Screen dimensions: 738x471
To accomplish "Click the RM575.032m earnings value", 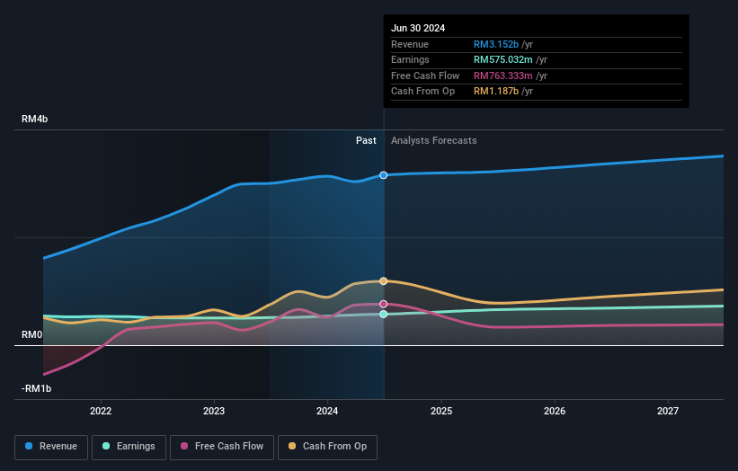I will coord(503,59).
